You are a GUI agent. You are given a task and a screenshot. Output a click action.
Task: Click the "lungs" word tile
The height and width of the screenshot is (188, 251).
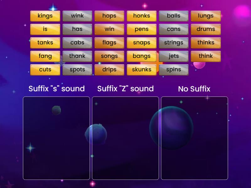coord(206,16)
